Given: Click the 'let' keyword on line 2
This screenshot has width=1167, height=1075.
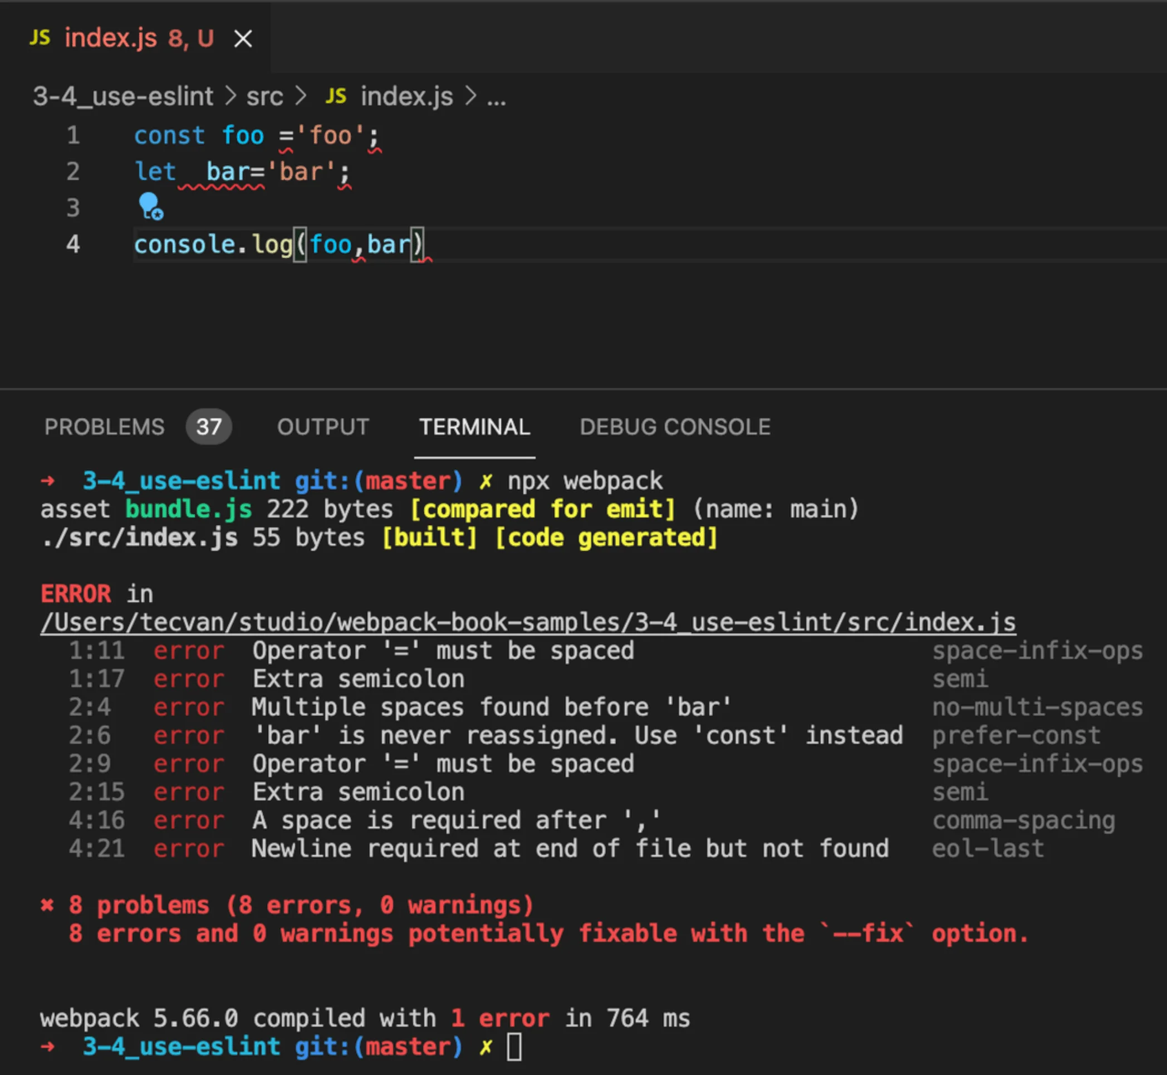Looking at the screenshot, I should [x=155, y=172].
